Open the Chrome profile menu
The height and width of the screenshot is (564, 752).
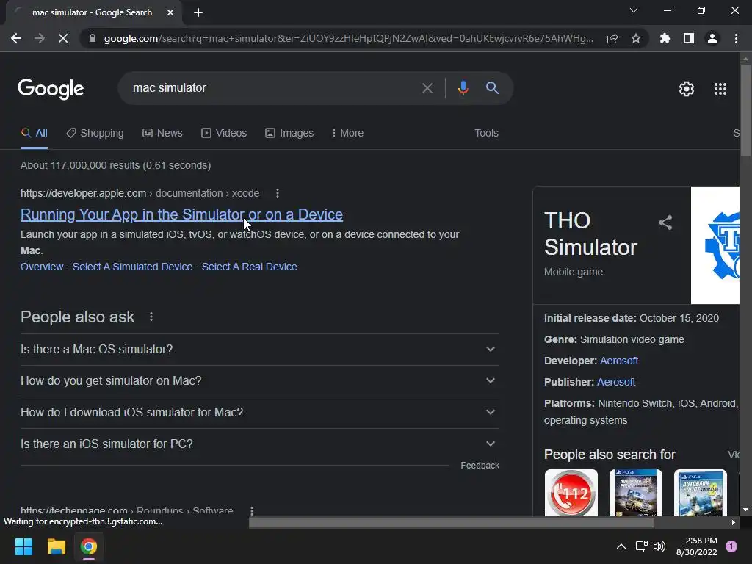[712, 38]
